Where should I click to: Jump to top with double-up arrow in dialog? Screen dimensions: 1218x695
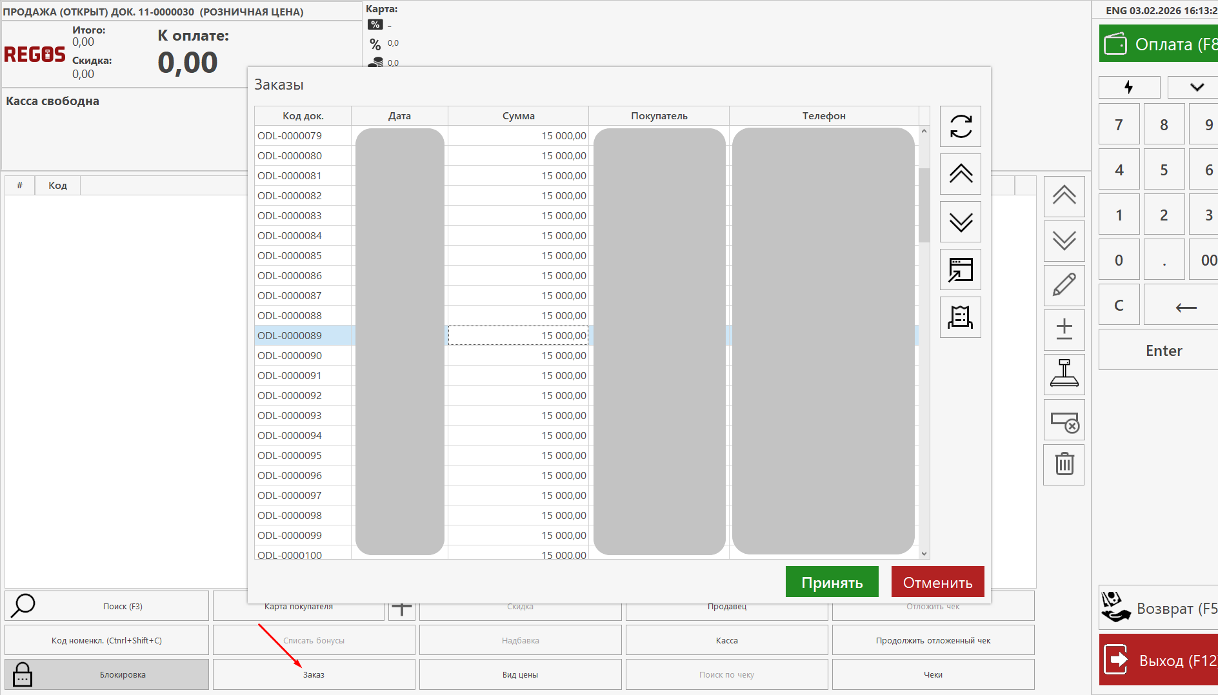[x=960, y=174]
